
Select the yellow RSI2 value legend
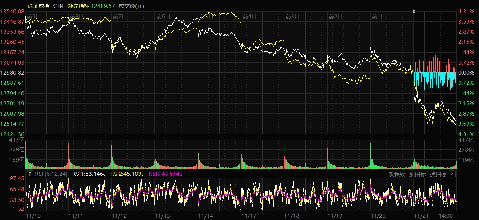pos(127,174)
